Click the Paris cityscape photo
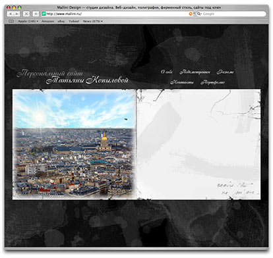Image resolution: width=273 pixels, height=258 pixels. tap(75, 144)
